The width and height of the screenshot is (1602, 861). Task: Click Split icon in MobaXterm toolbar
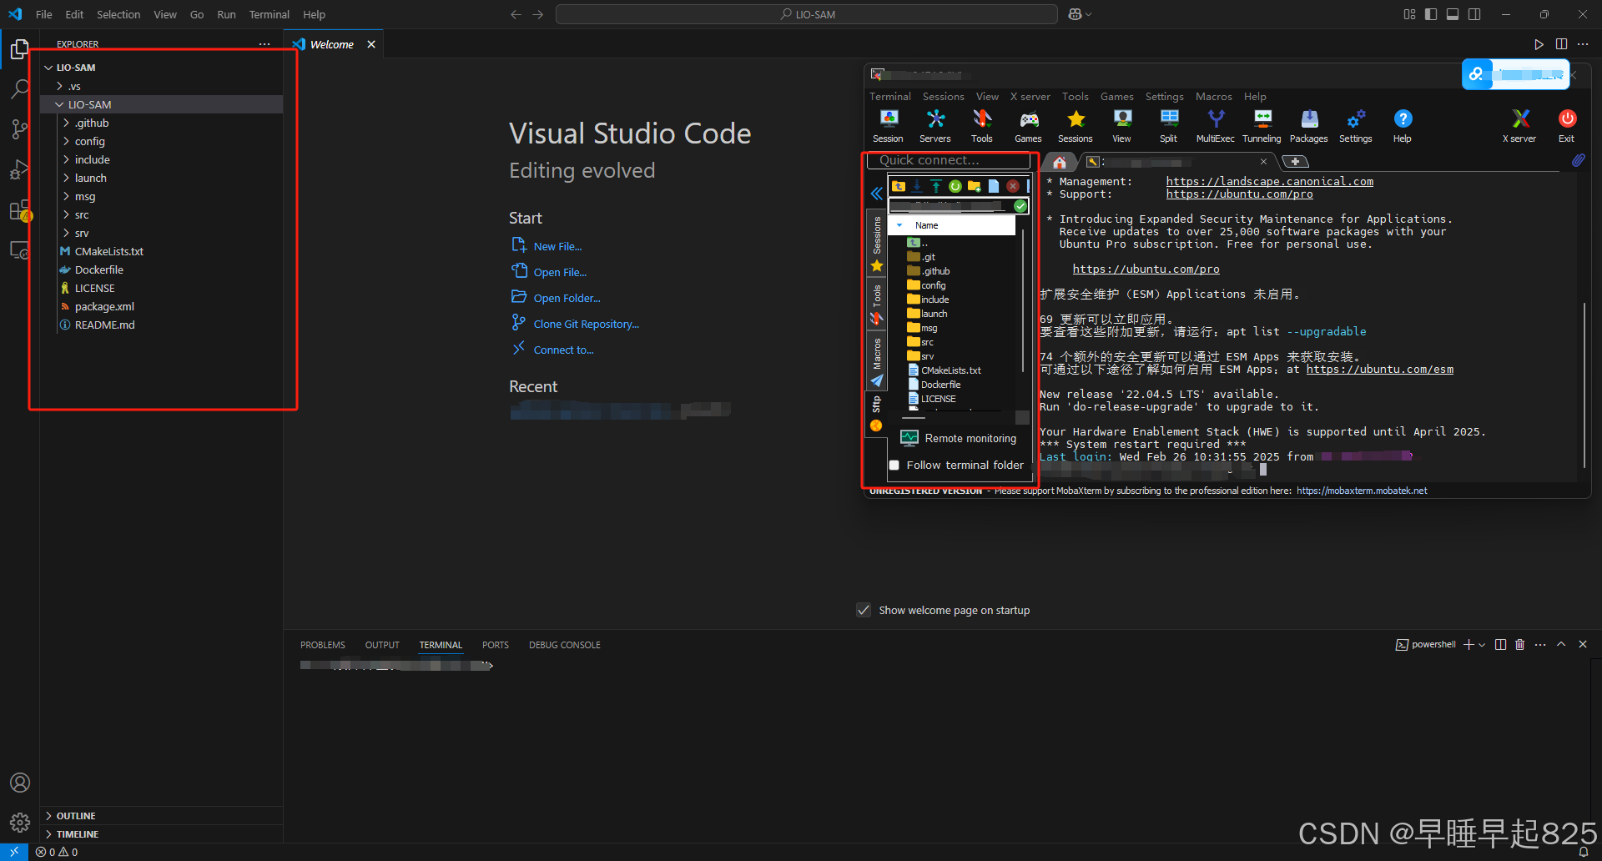(x=1169, y=126)
